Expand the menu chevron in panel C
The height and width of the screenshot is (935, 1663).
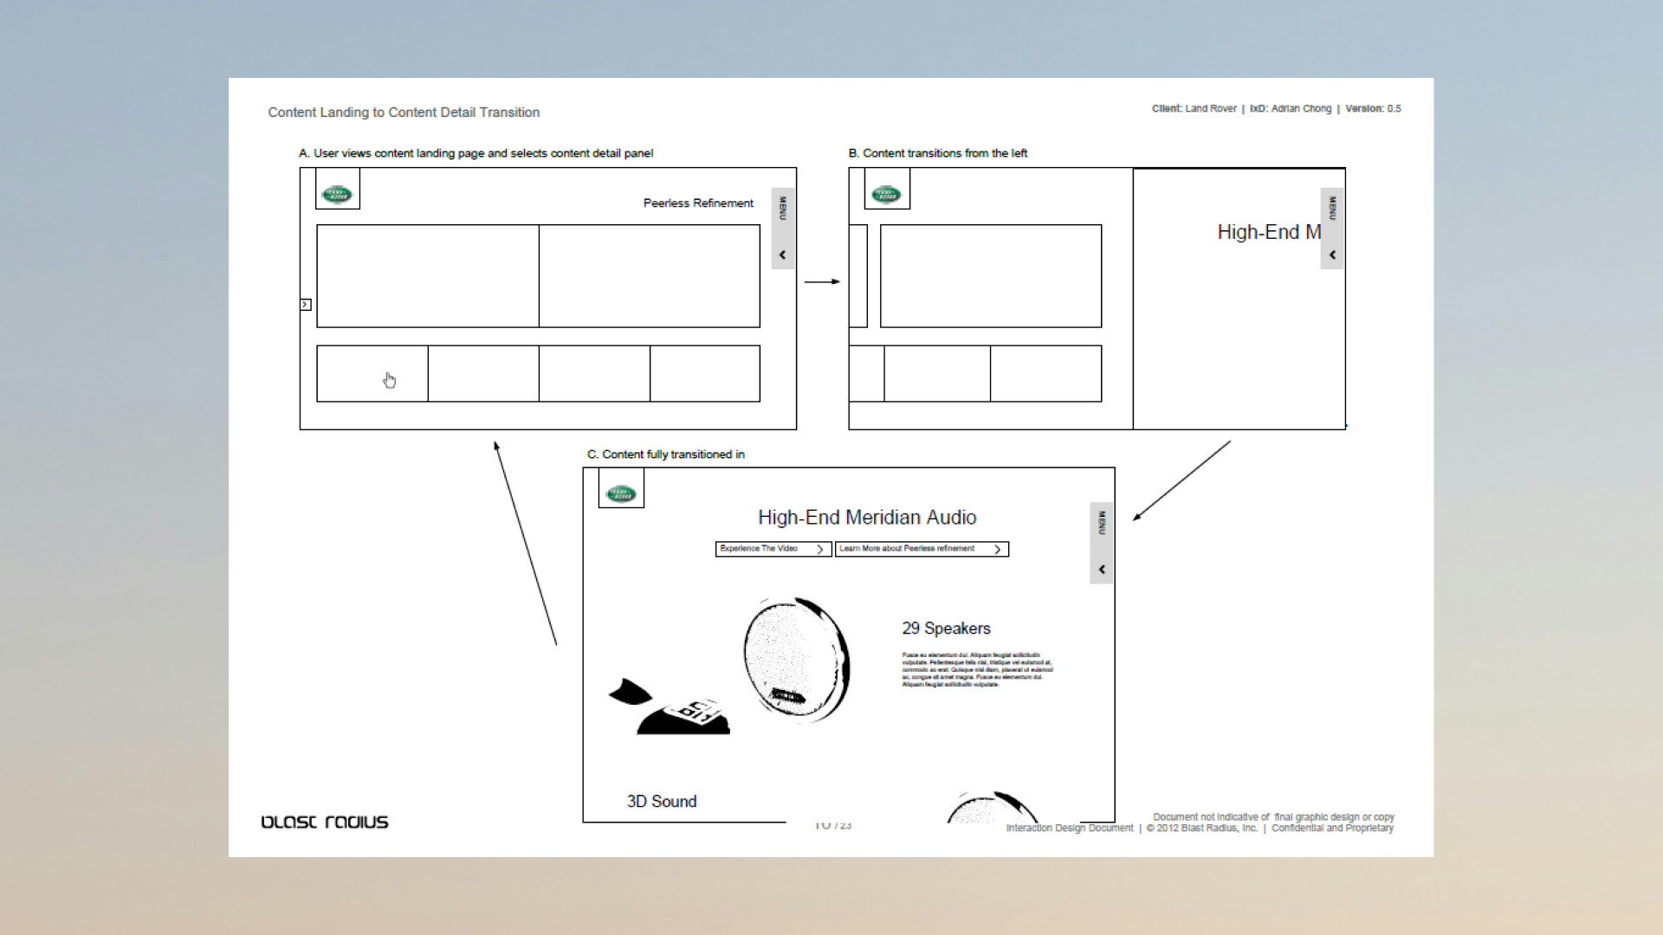click(x=1102, y=569)
